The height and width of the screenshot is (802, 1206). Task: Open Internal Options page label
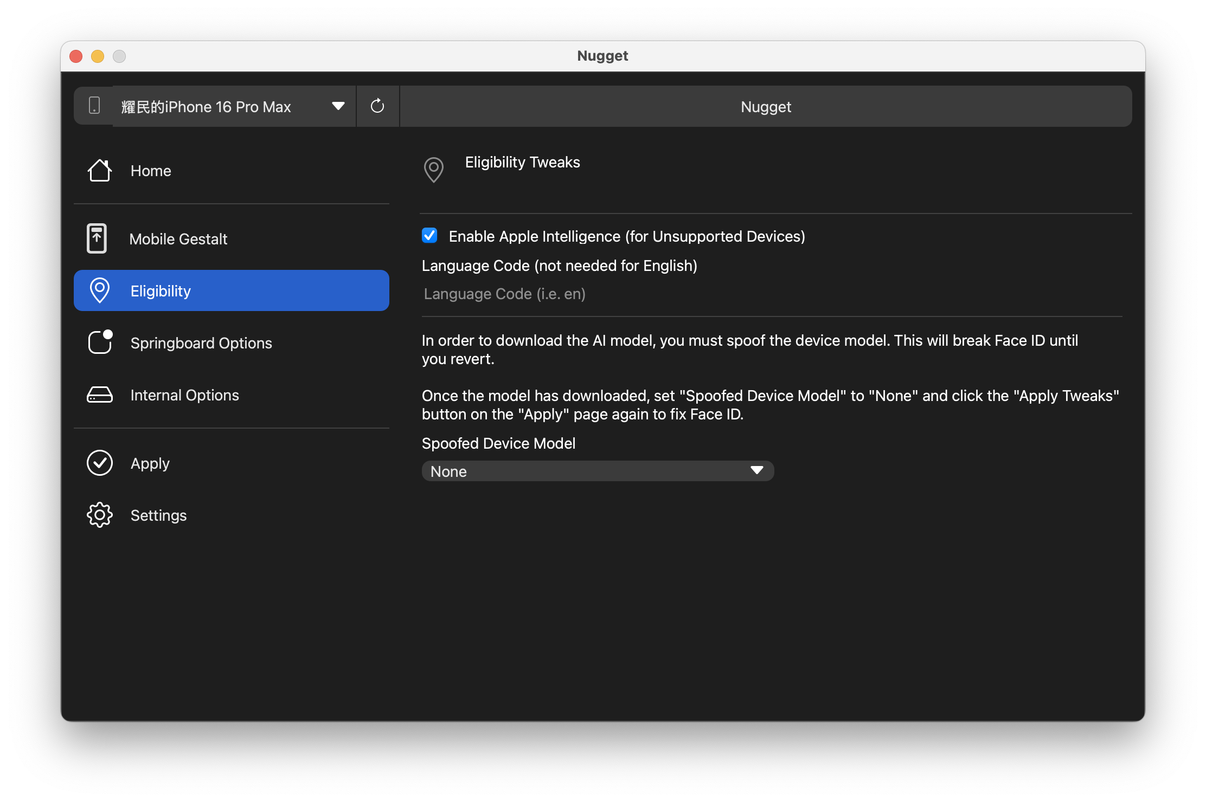point(185,395)
